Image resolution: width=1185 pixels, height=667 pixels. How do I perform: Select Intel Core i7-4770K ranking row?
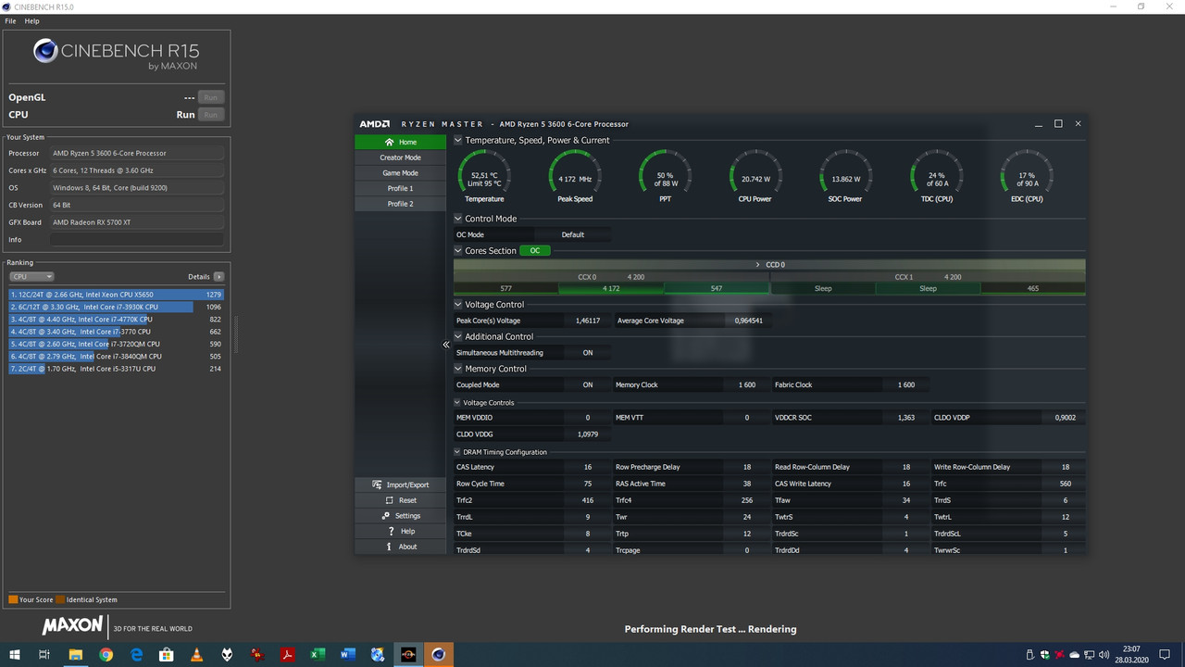click(x=117, y=320)
